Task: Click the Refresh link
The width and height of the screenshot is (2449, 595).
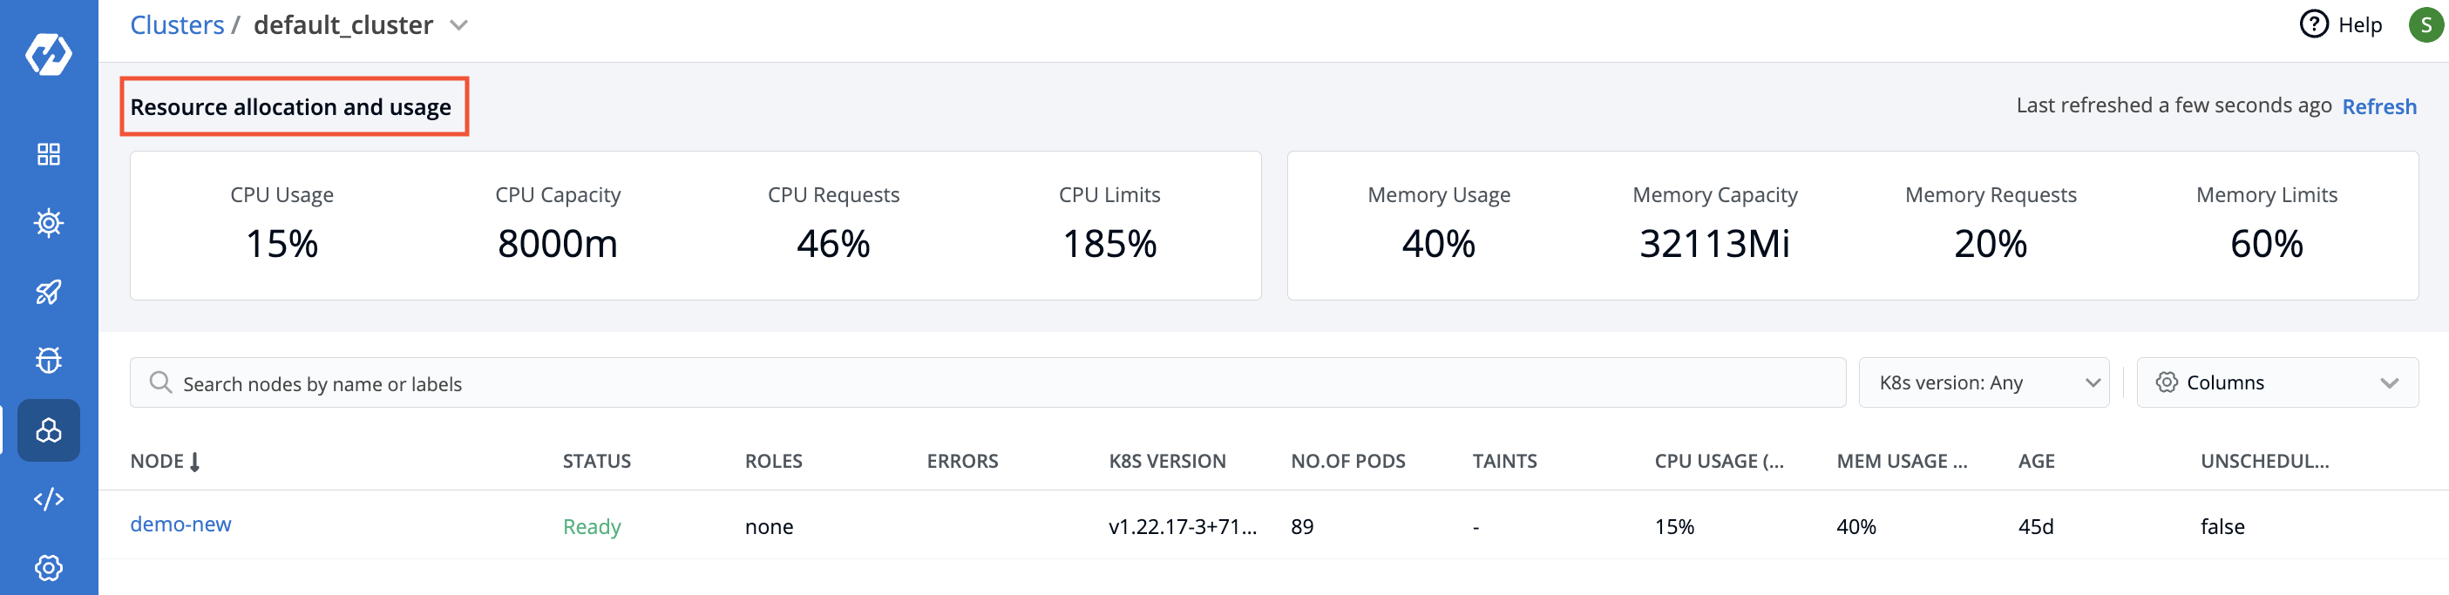Action: 2378,106
